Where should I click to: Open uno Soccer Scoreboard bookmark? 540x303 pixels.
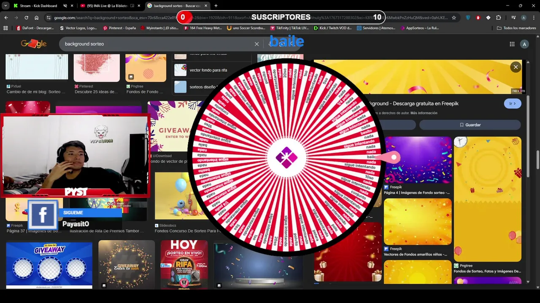(x=246, y=28)
